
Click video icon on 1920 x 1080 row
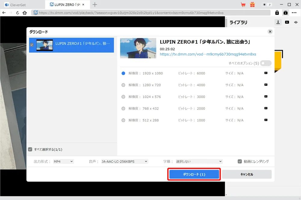266,73
